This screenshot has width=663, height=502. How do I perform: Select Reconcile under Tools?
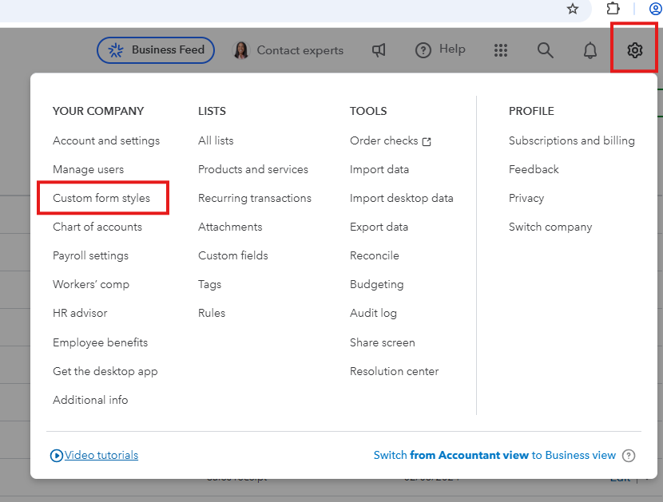375,255
